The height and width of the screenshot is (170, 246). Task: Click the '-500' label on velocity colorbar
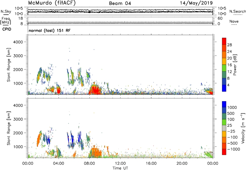point(232,143)
